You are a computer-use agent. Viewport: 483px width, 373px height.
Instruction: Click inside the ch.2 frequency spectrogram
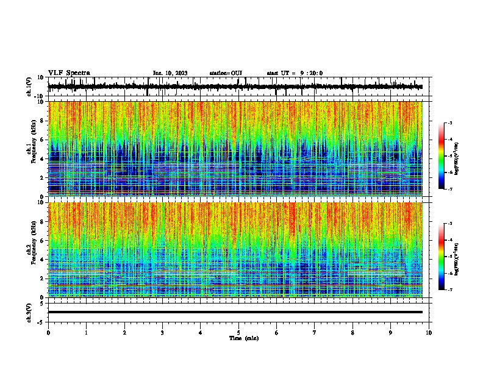pos(235,250)
